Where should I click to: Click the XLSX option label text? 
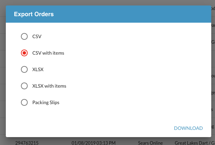pyautogui.click(x=38, y=69)
